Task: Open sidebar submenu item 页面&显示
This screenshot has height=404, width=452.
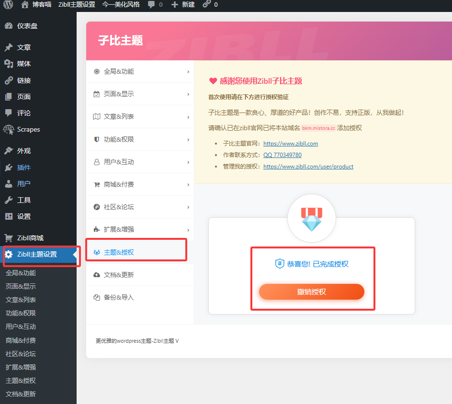Action: tap(21, 286)
